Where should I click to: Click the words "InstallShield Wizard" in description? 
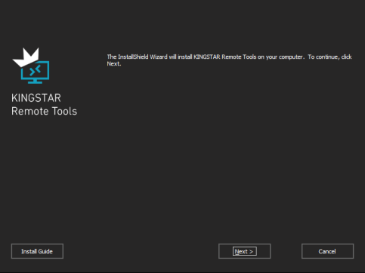[143, 57]
